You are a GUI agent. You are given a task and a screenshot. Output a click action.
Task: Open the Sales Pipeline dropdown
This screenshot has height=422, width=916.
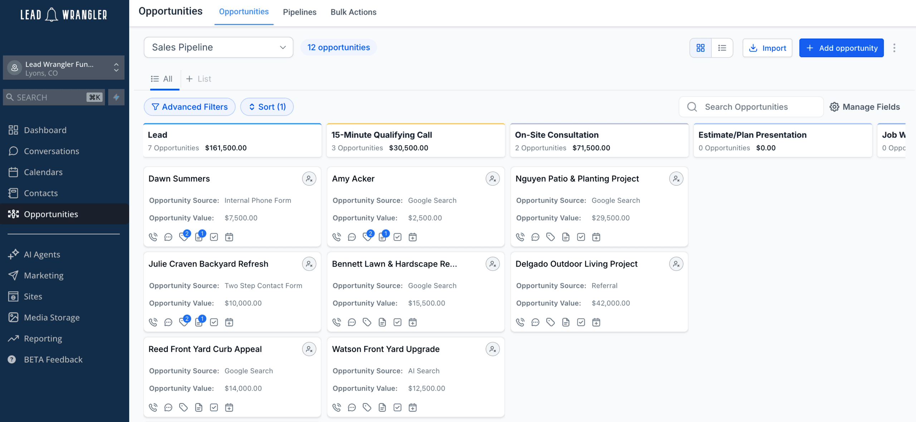click(x=219, y=48)
